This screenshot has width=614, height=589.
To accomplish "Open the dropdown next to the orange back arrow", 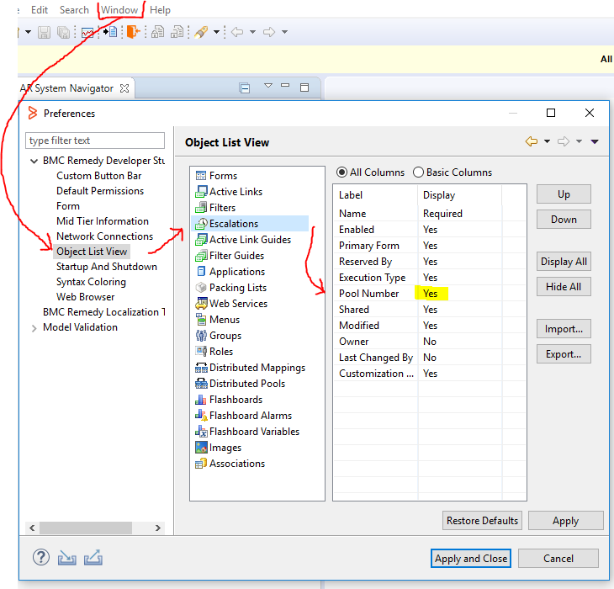I will 547,141.
